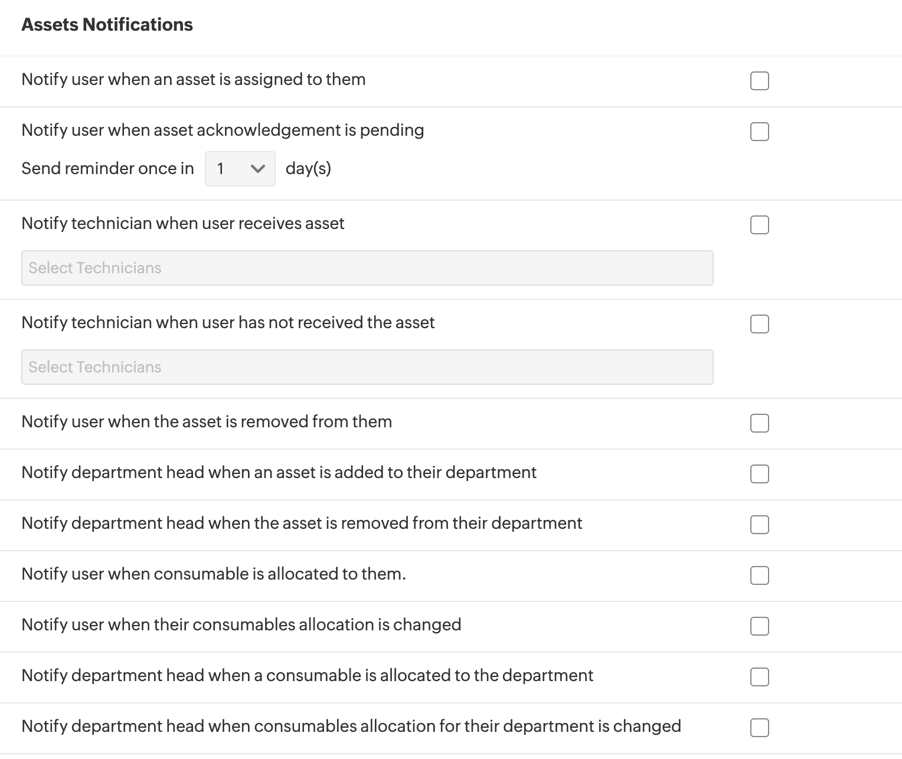Tick department head asset removed notification
Screen dimensions: 902x759
(759, 525)
